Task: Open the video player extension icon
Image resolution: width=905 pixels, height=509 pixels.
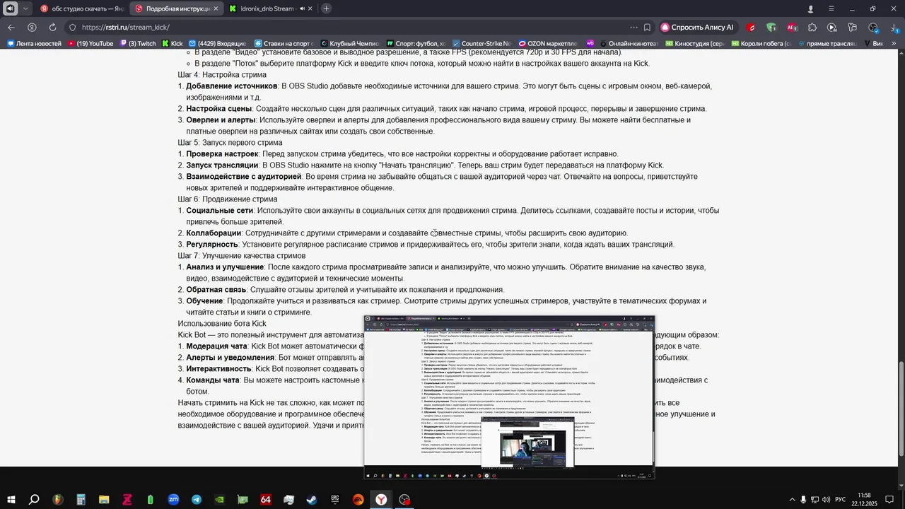Action: click(x=832, y=28)
